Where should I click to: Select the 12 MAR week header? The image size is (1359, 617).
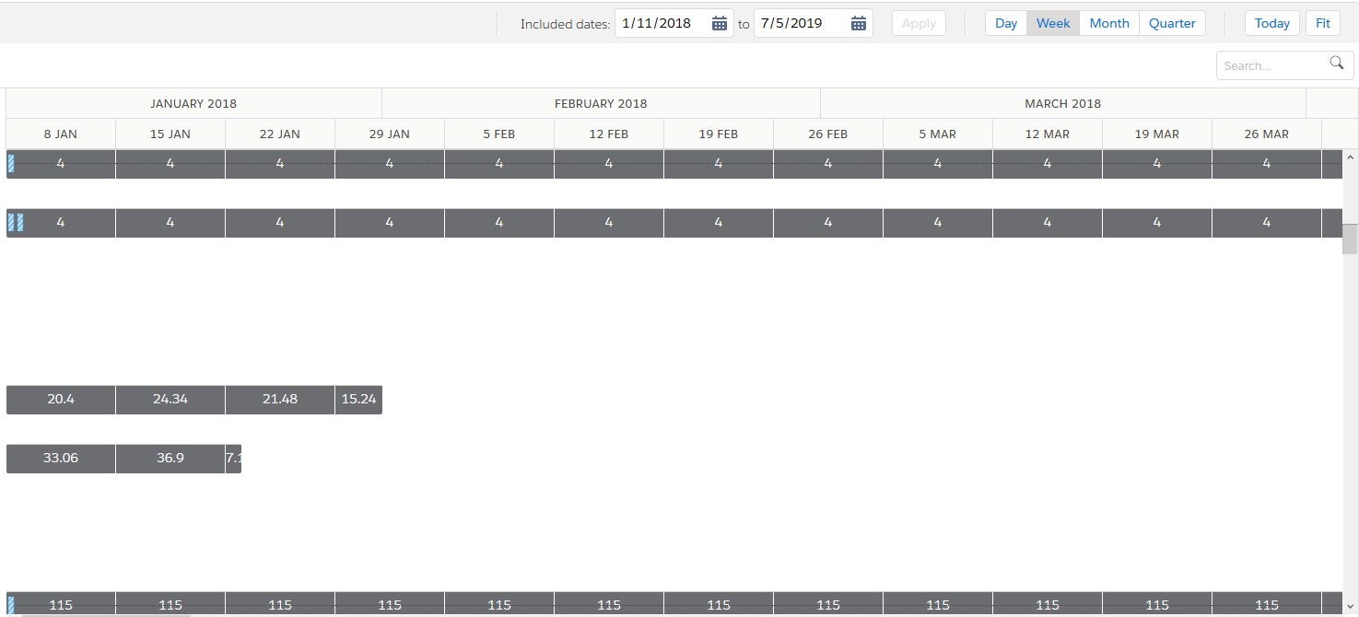click(1048, 134)
